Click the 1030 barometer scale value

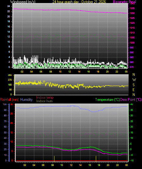click(x=132, y=13)
